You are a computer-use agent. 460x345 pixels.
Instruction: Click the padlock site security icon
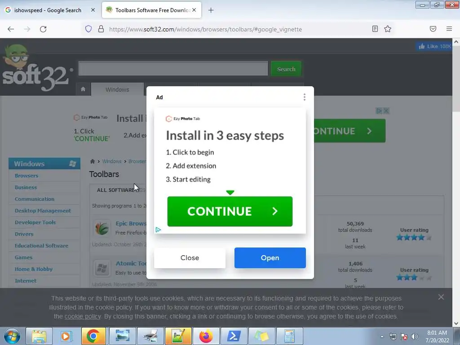pos(101,29)
